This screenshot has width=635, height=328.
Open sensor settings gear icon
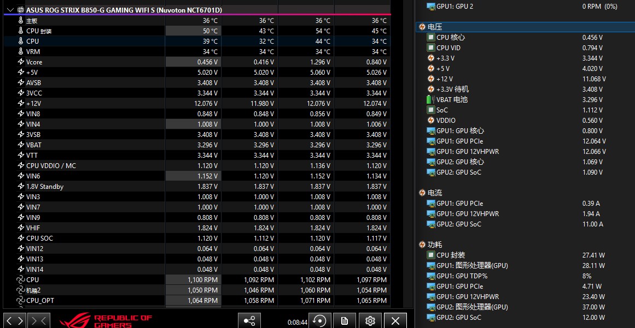point(370,321)
